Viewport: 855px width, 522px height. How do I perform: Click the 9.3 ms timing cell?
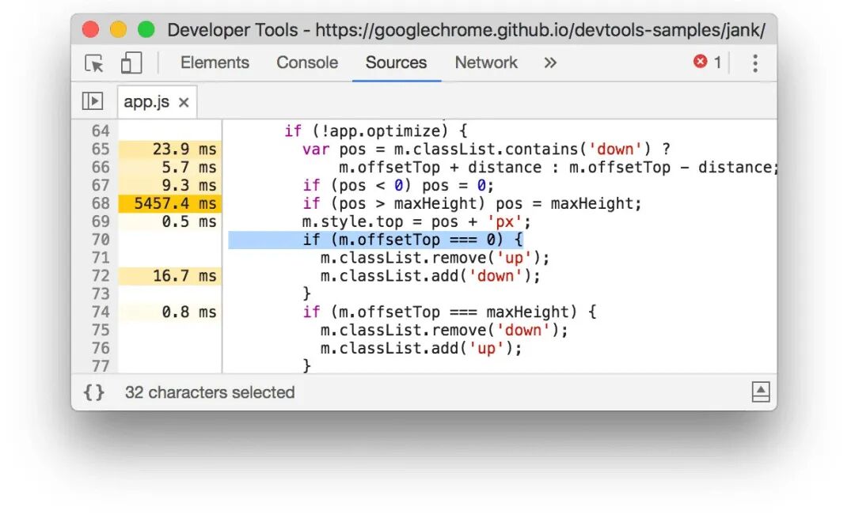pos(170,185)
